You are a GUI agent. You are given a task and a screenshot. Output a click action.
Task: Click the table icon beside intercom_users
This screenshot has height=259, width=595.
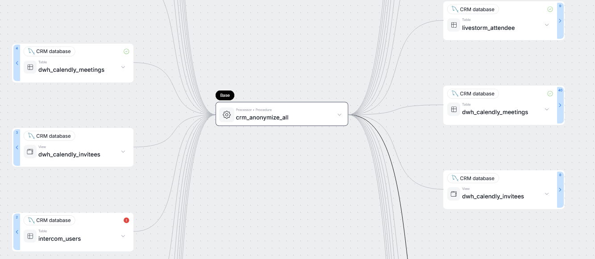click(x=30, y=236)
